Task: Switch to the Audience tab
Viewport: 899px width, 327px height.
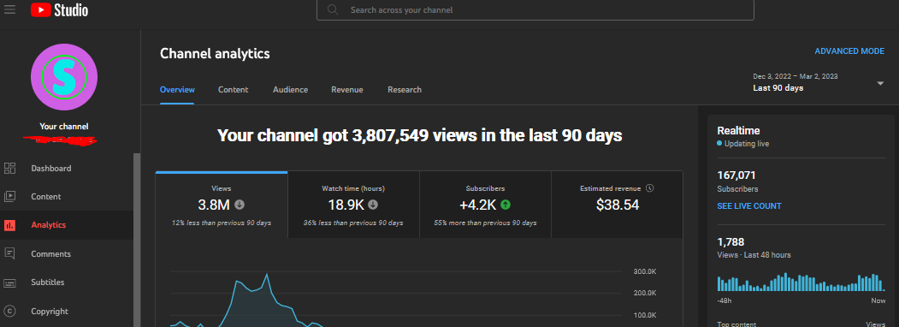Action: point(290,90)
